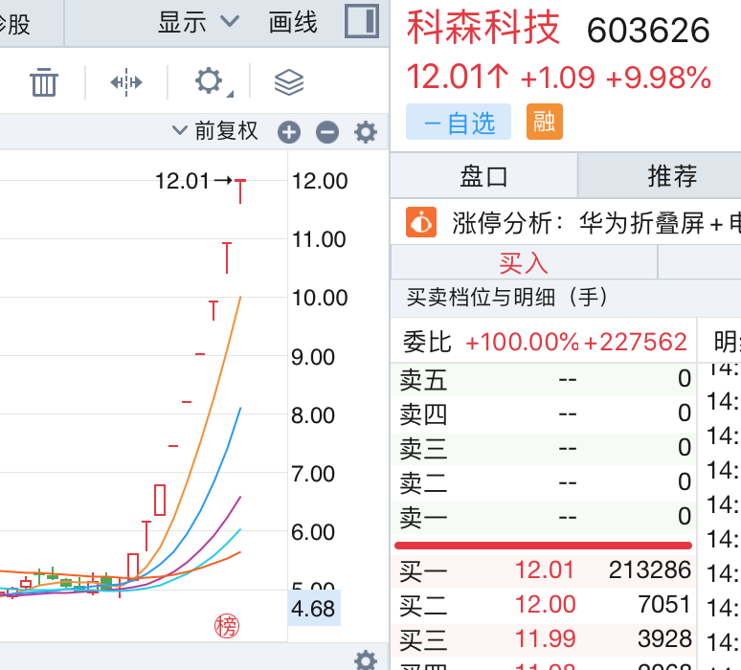741x670 pixels.
Task: Click the highlighted 4.68 axis value
Action: pos(314,608)
